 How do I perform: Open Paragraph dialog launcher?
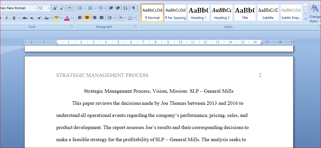(x=136, y=26)
